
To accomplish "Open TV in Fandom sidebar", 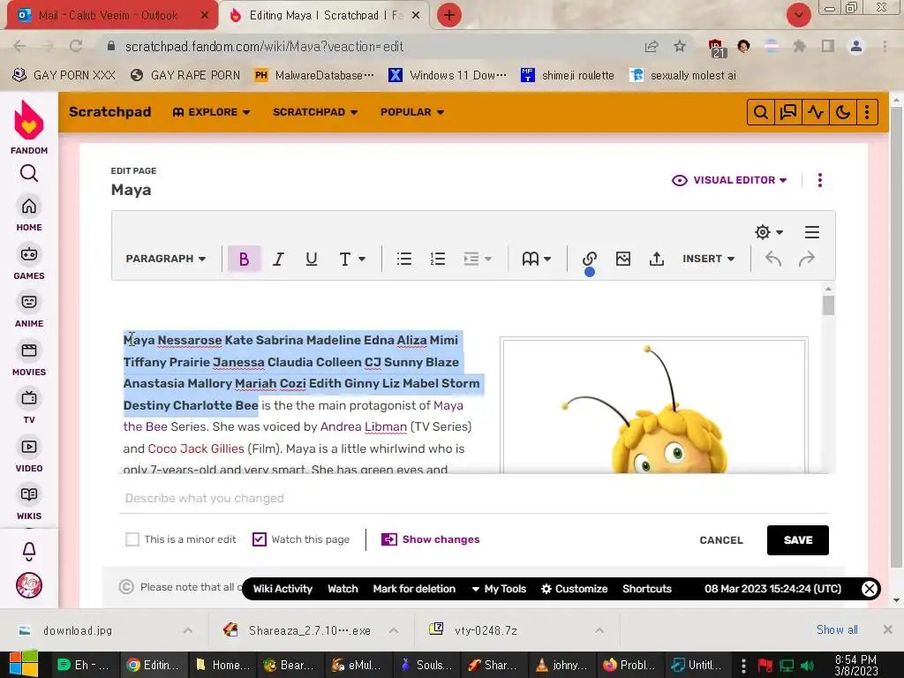I will (29, 407).
